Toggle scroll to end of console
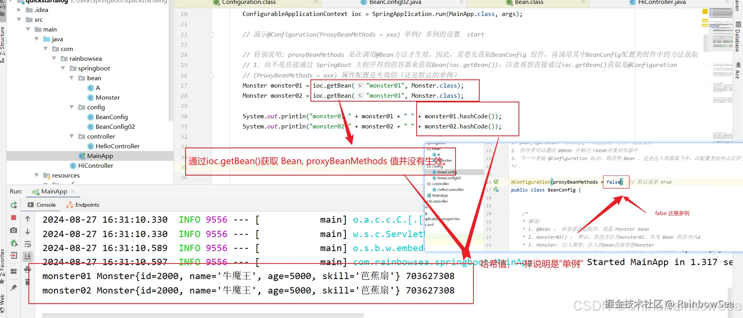This screenshot has height=318, width=743. pos(28,257)
